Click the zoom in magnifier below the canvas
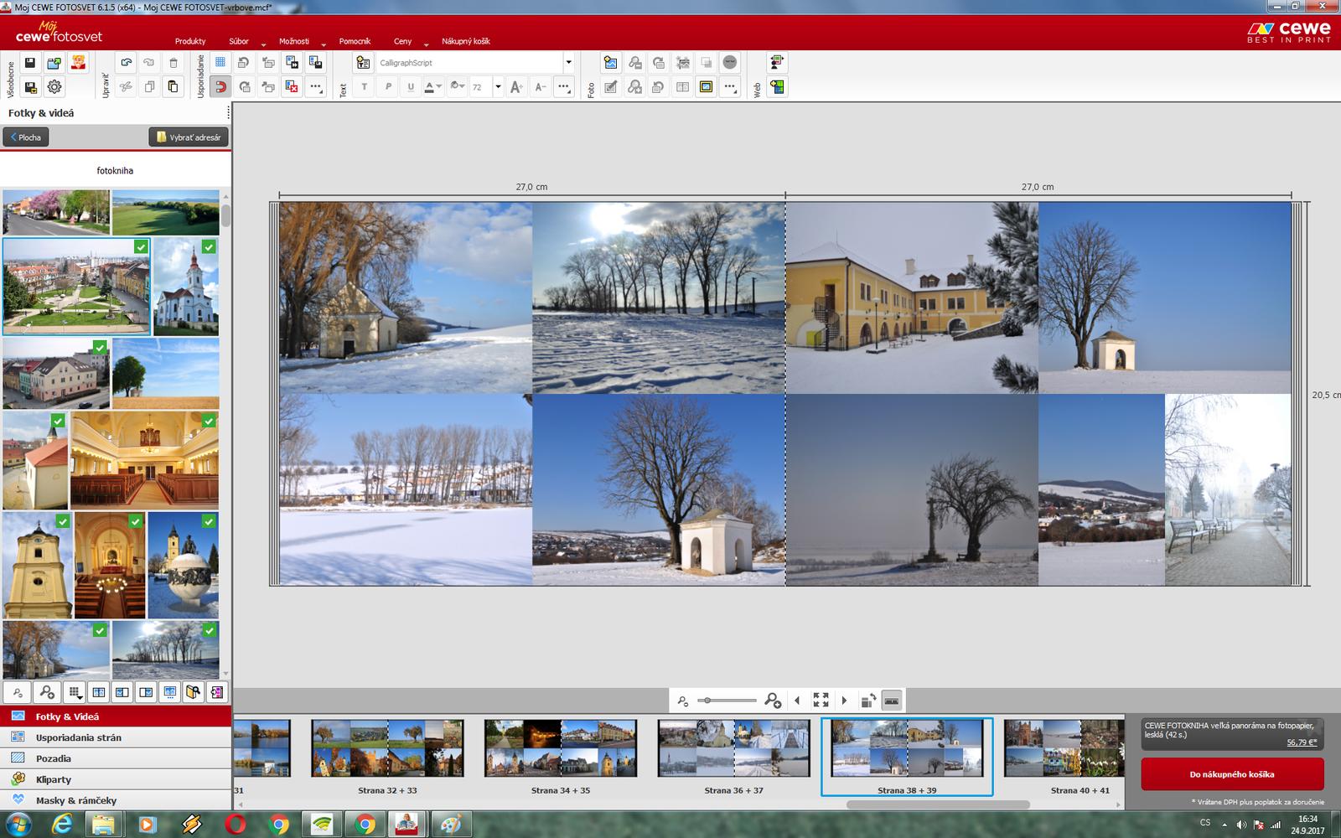1341x838 pixels. [773, 701]
